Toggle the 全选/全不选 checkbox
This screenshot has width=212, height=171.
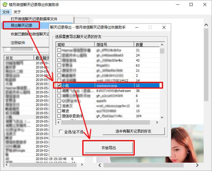[x=61, y=131]
